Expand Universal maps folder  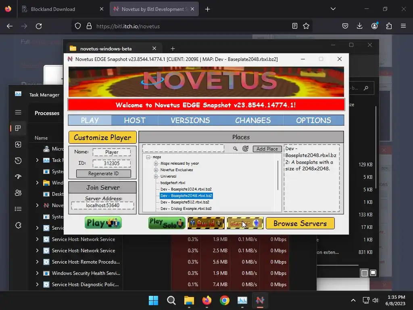(x=156, y=176)
